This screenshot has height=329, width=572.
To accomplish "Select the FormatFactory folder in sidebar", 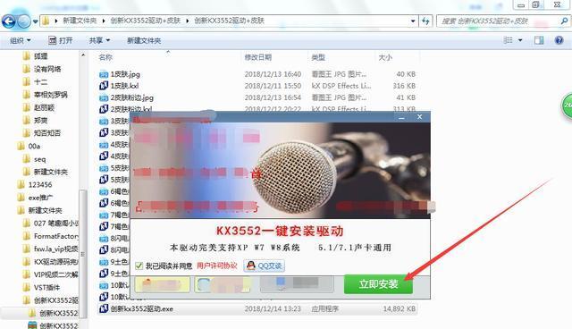I will pos(55,236).
